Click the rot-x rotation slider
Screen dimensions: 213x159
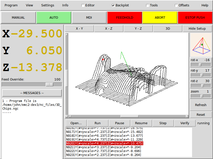coord(201,65)
